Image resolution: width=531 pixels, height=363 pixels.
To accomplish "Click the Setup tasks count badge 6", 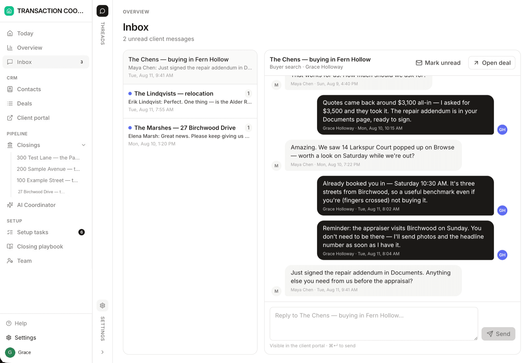I will (81, 232).
